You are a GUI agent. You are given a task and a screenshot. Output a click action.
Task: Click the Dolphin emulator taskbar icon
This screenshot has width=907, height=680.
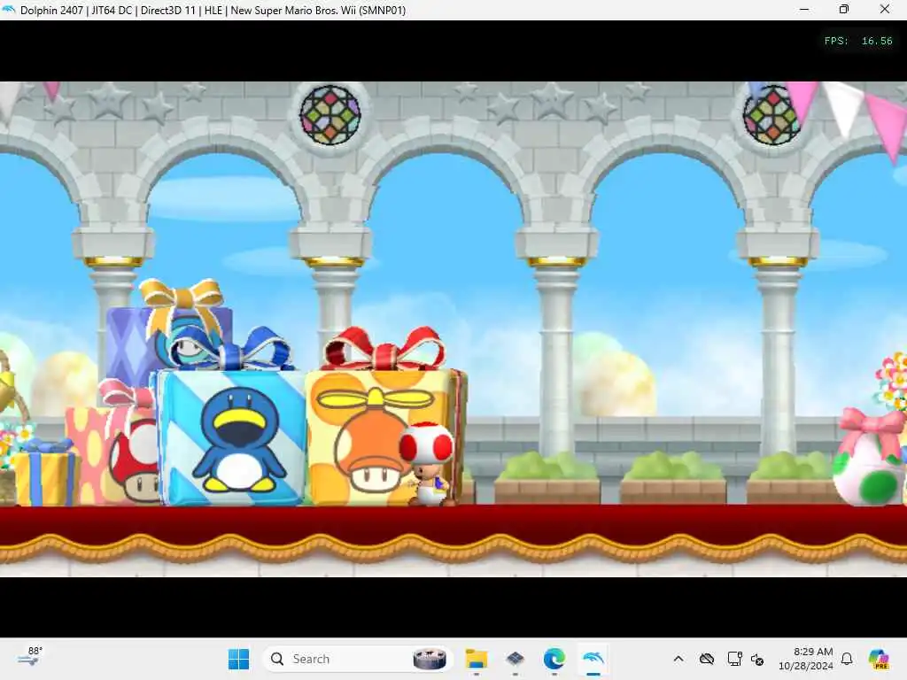tap(593, 659)
